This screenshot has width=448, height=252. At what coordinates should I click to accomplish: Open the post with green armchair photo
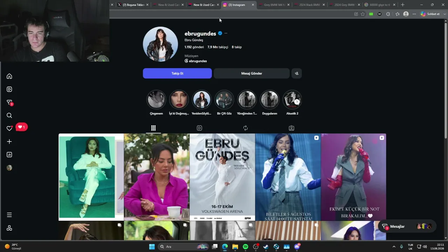[91, 177]
